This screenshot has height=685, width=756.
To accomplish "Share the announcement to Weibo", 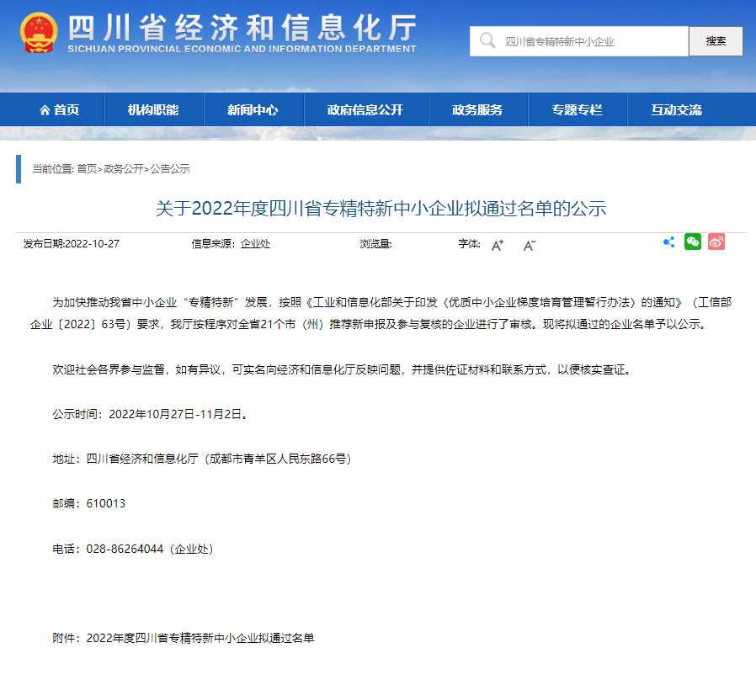I will pyautogui.click(x=716, y=242).
